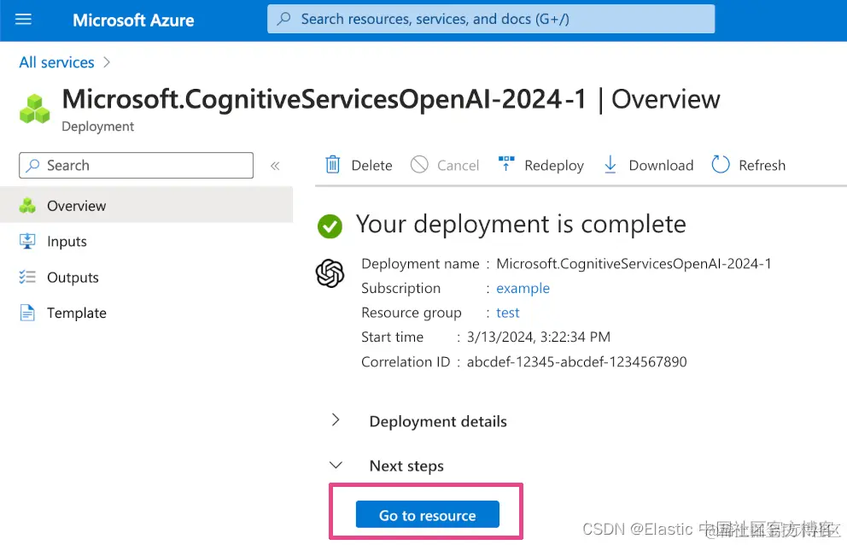Click the OpenAI logo icon
The width and height of the screenshot is (847, 545).
click(330, 273)
